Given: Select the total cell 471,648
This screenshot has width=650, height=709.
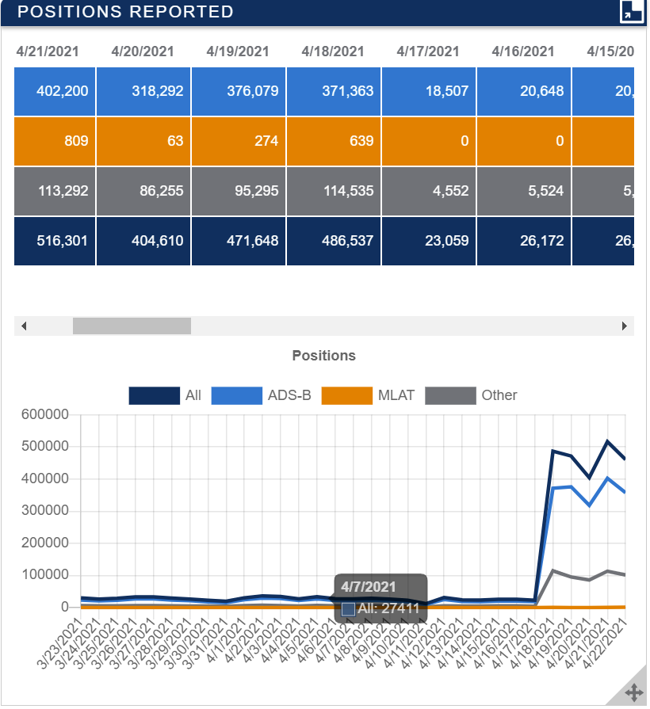Looking at the screenshot, I should pyautogui.click(x=239, y=241).
